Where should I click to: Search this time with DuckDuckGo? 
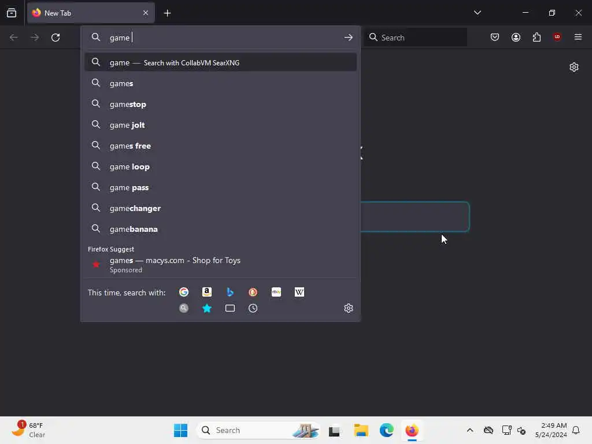tap(253, 292)
